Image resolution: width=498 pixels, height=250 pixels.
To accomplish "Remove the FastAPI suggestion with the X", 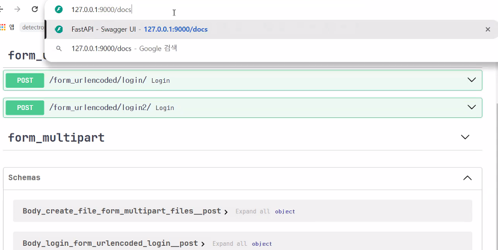I will tap(488, 29).
